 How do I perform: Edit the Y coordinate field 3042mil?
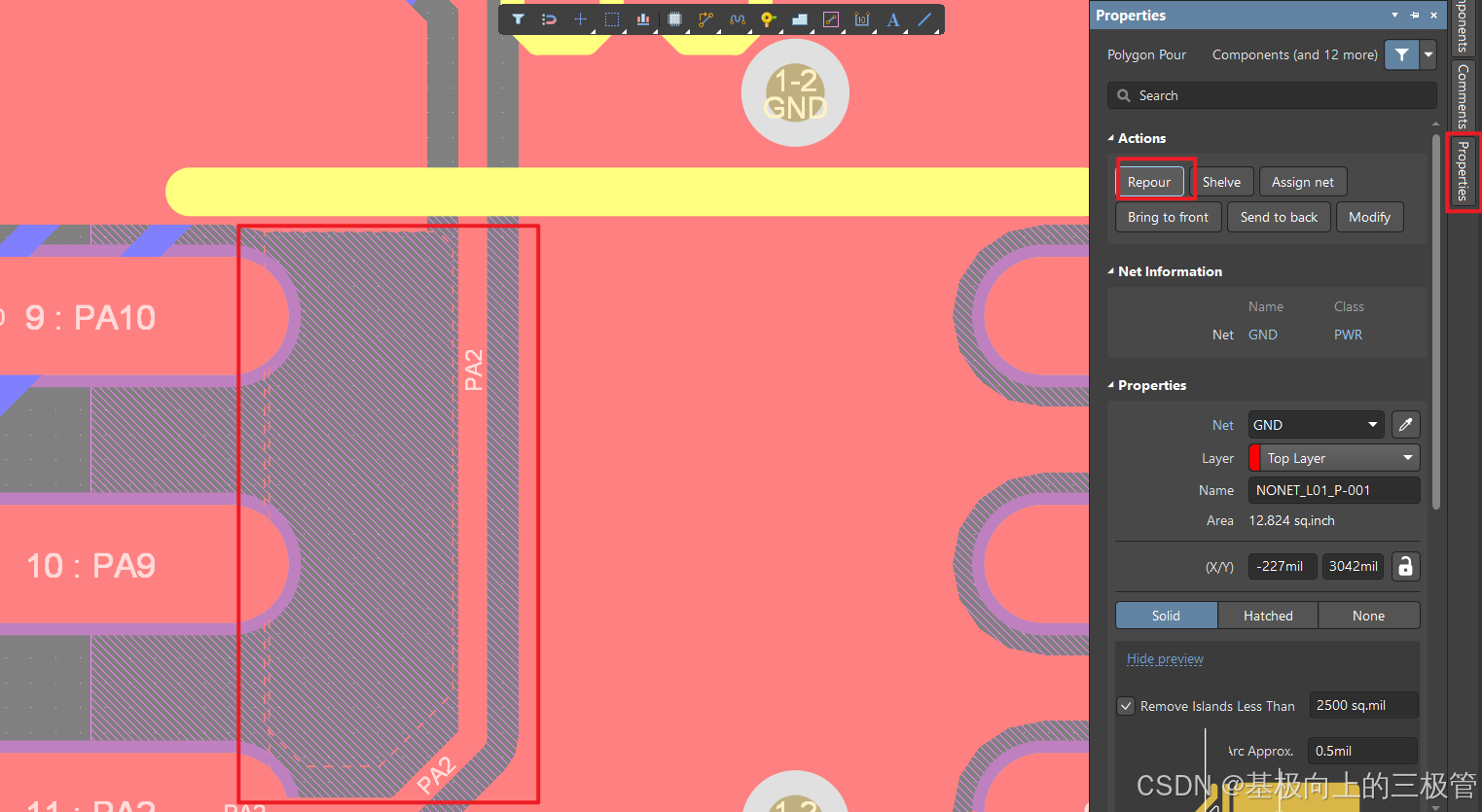pyautogui.click(x=1353, y=566)
